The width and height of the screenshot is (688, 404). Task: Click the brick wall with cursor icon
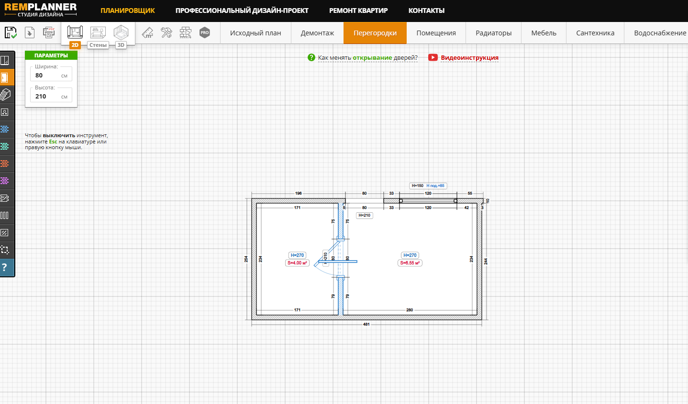[186, 33]
